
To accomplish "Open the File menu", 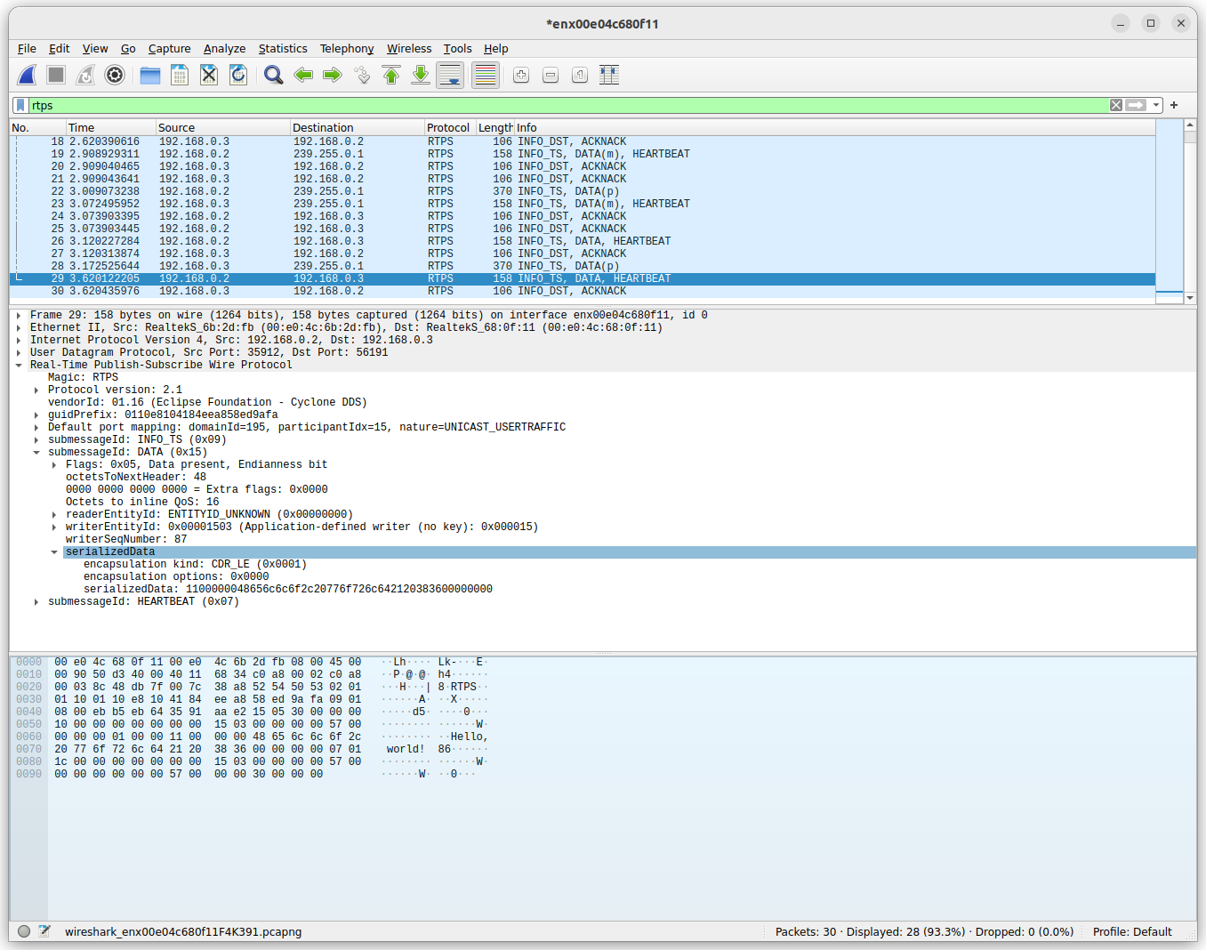I will pyautogui.click(x=27, y=49).
